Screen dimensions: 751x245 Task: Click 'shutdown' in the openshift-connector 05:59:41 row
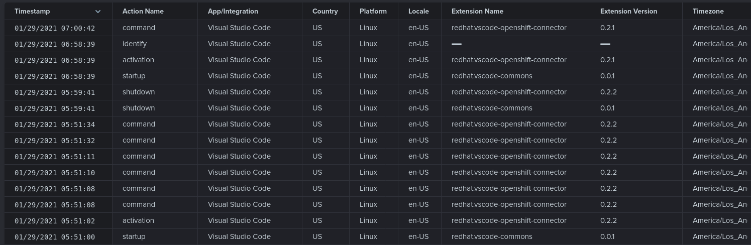click(x=139, y=92)
